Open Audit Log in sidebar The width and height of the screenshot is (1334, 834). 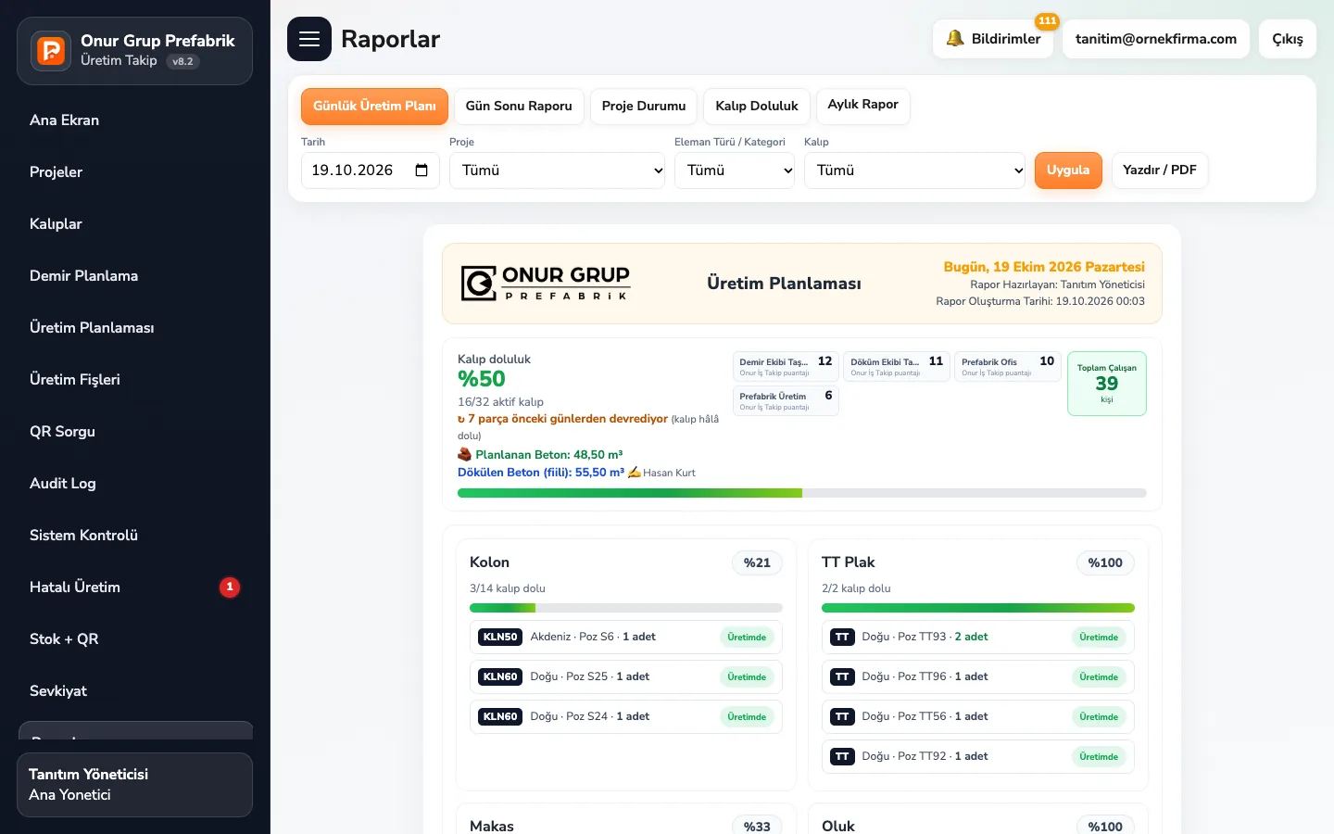(x=134, y=484)
